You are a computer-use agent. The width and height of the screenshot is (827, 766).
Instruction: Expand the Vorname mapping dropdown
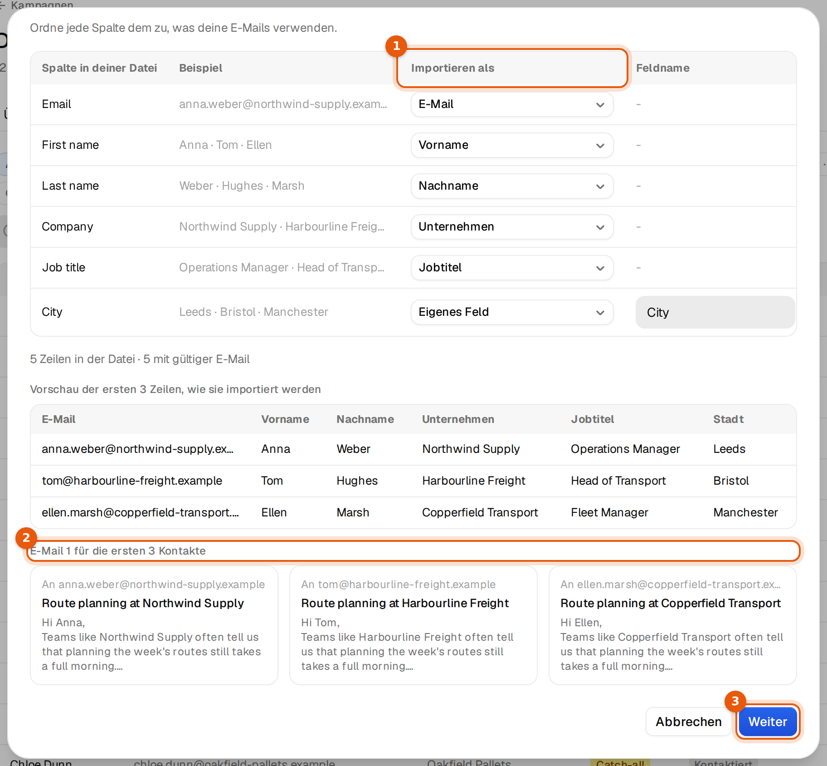tap(512, 145)
